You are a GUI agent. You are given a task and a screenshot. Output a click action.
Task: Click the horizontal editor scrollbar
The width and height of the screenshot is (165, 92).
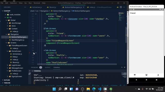77,64
